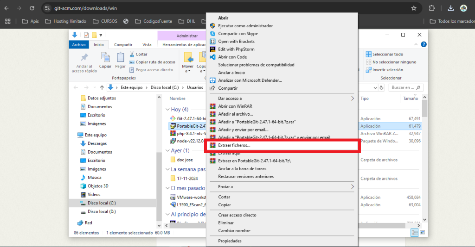Expand the Enviar a submenu
The width and height of the screenshot is (475, 247).
pos(282,186)
